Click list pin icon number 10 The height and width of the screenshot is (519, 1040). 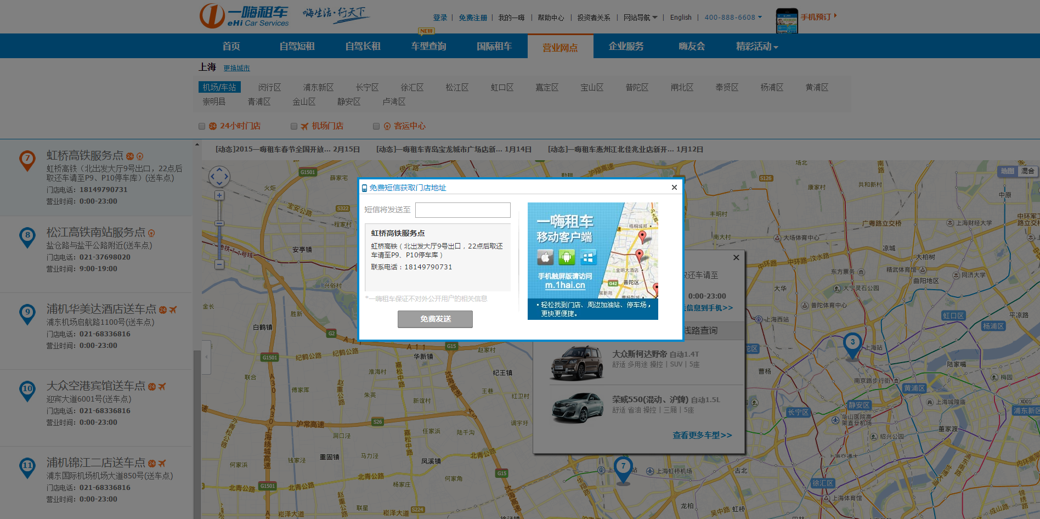coord(27,391)
